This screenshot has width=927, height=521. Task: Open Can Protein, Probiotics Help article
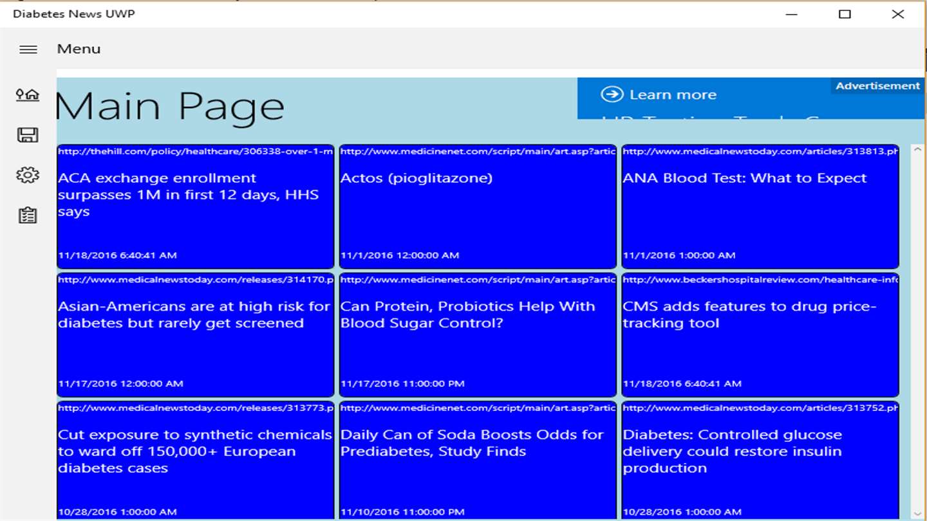coord(477,334)
